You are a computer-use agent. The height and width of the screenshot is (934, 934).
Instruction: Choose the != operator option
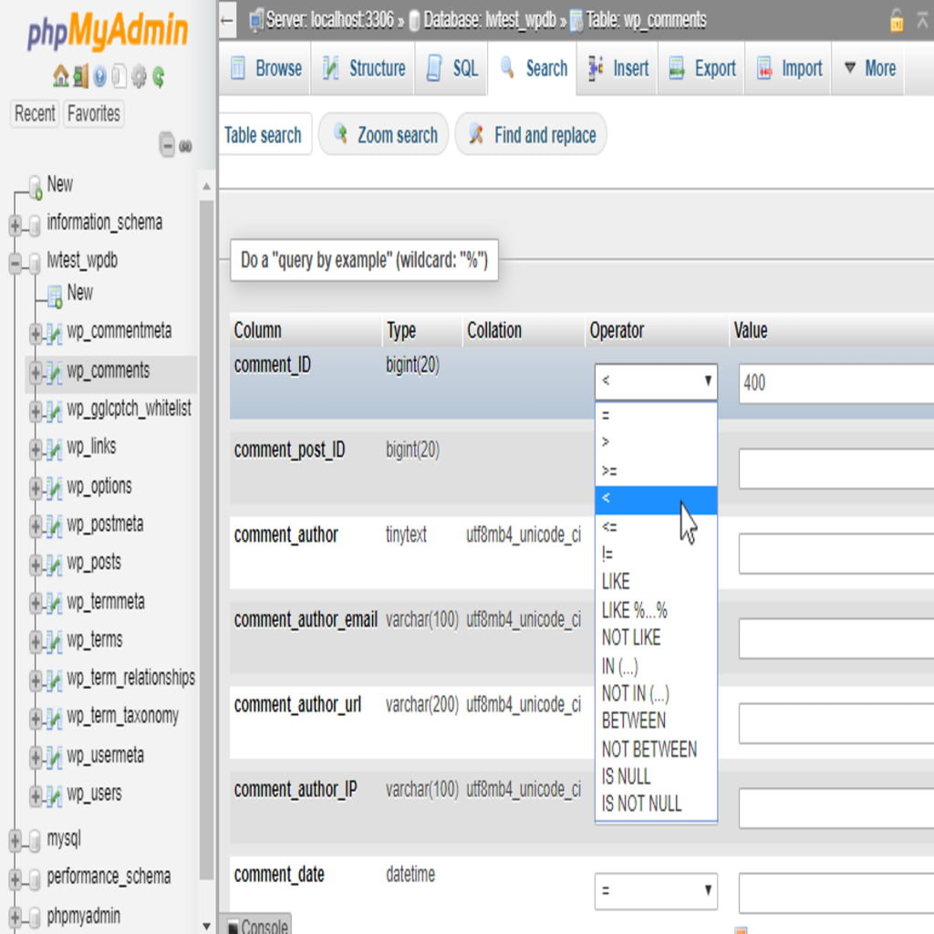click(656, 555)
